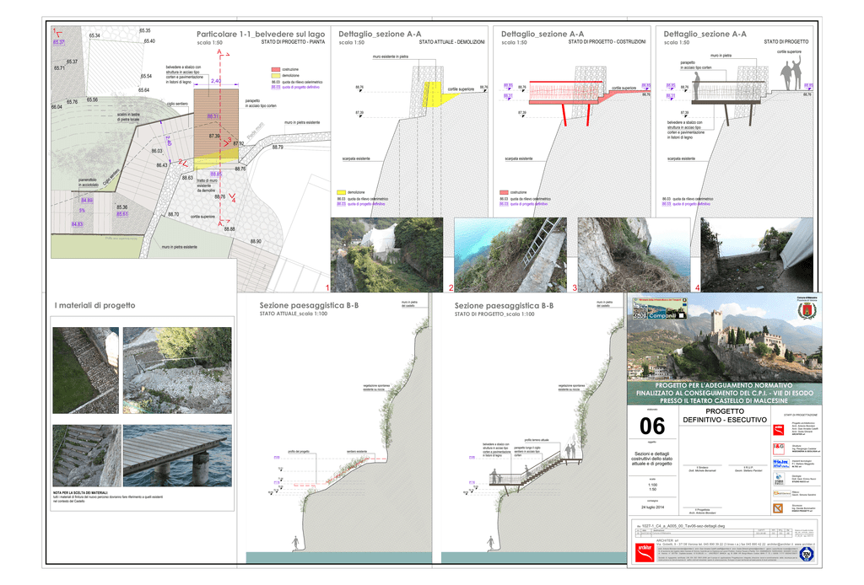Click the I&G structural engineer logo
Image resolution: width=864 pixels, height=585 pixels.
(778, 447)
